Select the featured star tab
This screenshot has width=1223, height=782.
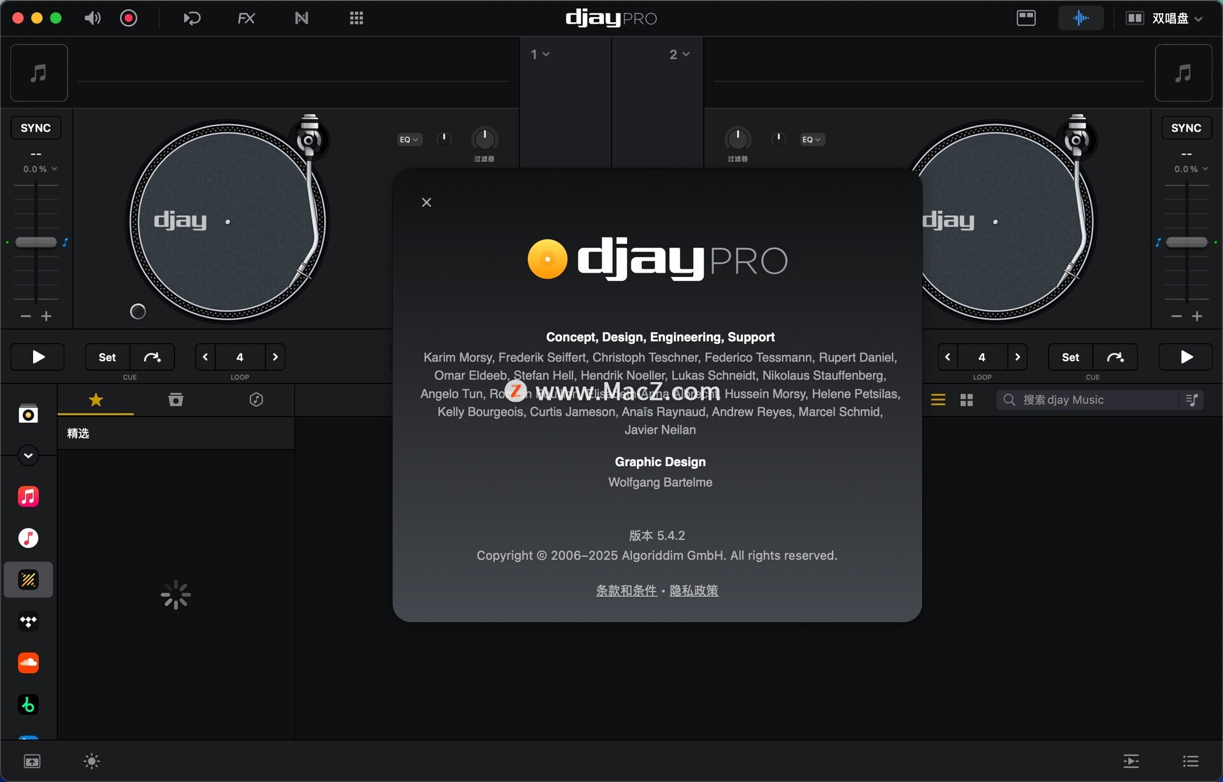pyautogui.click(x=96, y=399)
